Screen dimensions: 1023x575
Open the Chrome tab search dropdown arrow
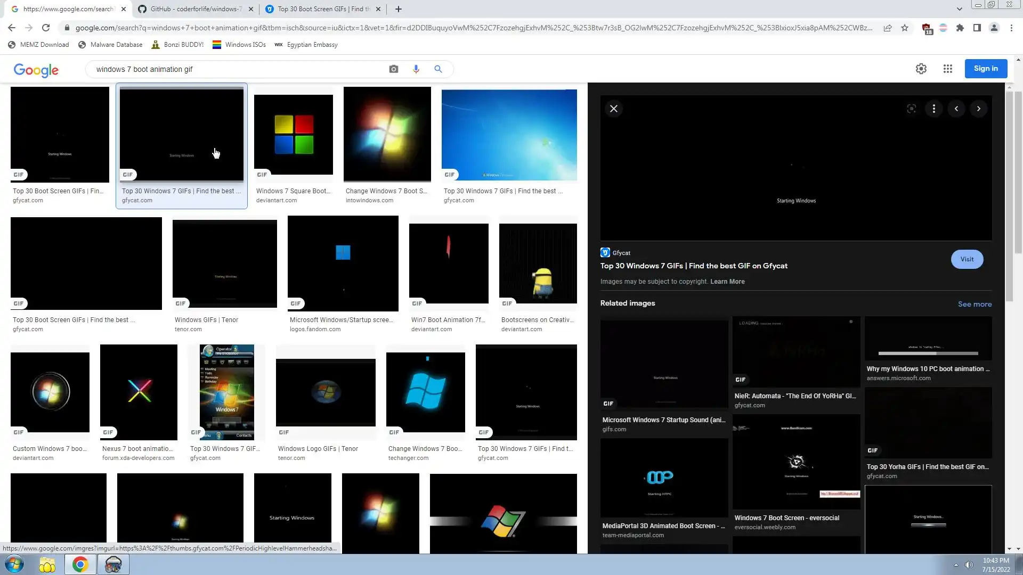[959, 9]
